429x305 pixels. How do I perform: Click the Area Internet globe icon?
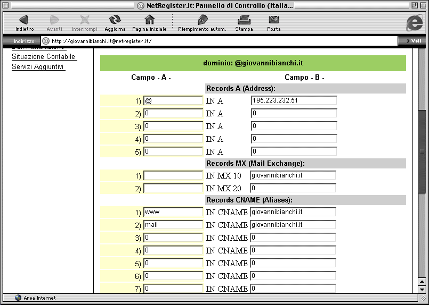pos(18,298)
